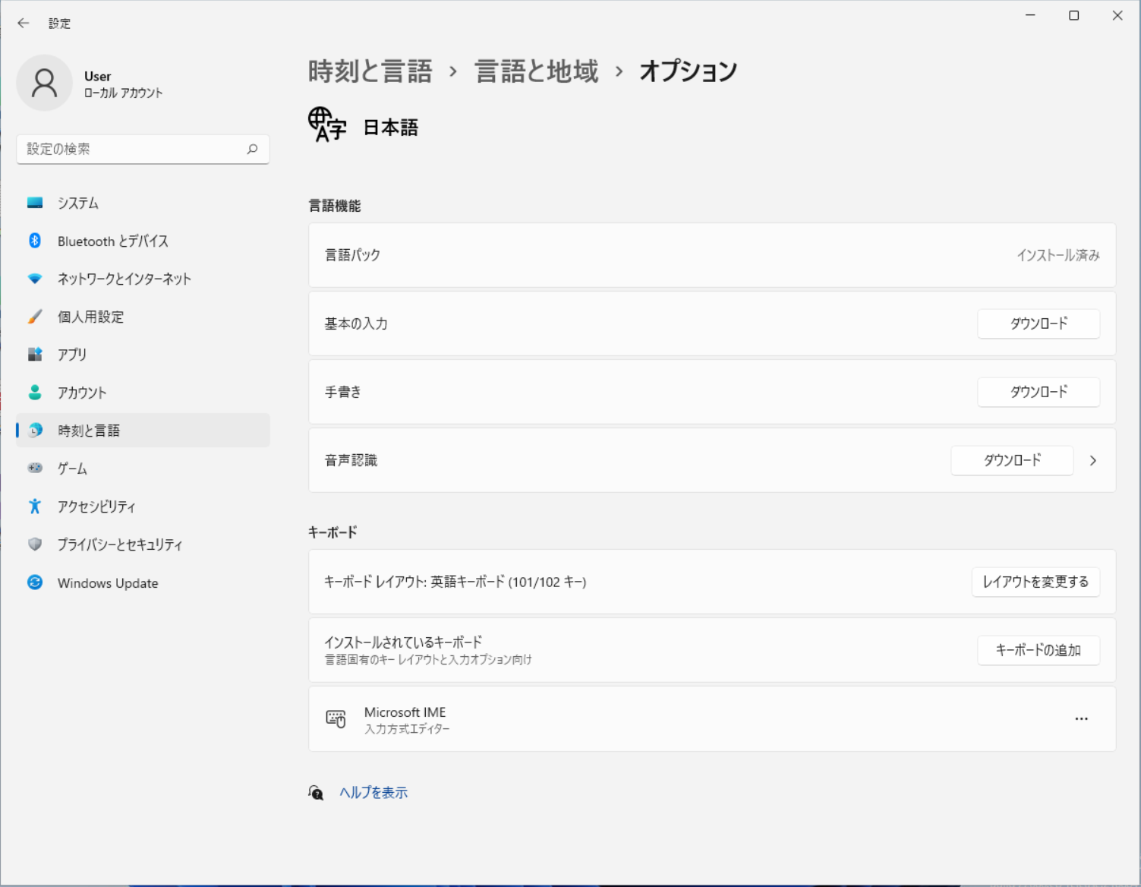Click レイアウトを変更する for keyboard layout
The width and height of the screenshot is (1141, 887).
[1035, 582]
